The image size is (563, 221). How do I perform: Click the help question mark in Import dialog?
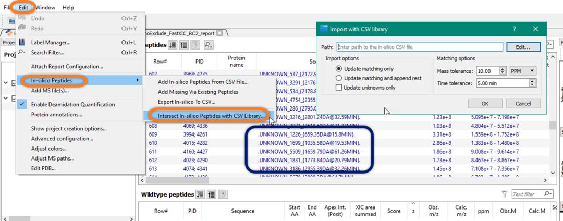pos(514,29)
